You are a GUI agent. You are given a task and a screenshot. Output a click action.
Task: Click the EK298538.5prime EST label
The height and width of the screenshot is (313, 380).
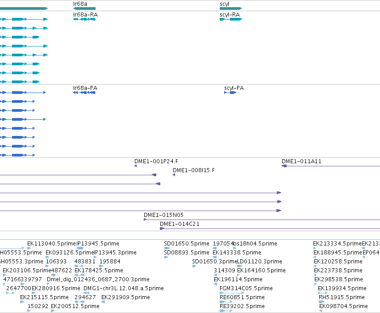[x=338, y=279]
